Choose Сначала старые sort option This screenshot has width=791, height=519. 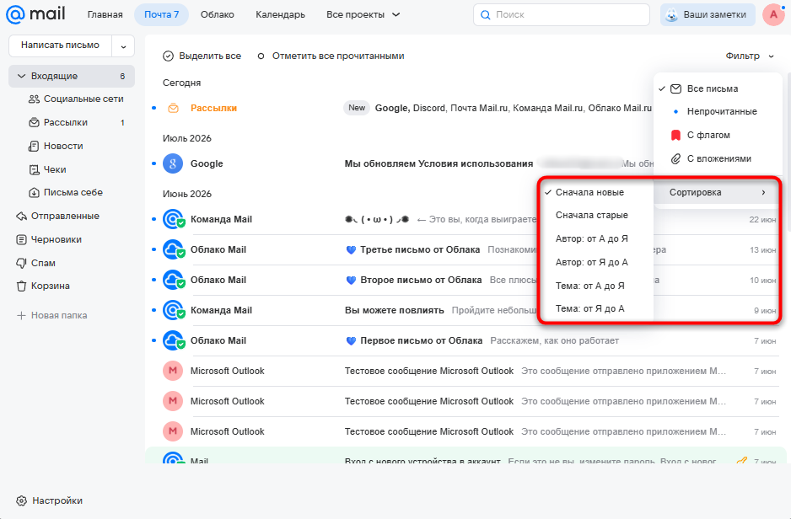(592, 215)
